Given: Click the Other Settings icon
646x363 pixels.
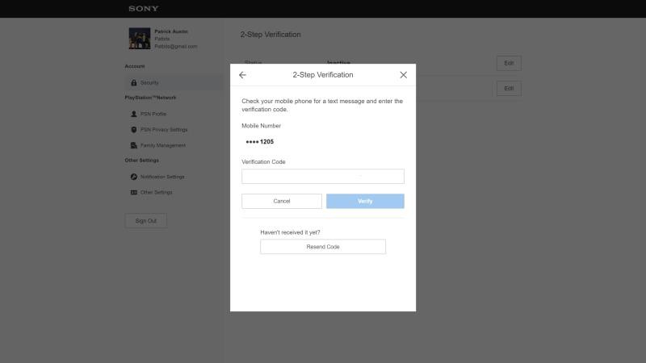Looking at the screenshot, I should (x=134, y=192).
